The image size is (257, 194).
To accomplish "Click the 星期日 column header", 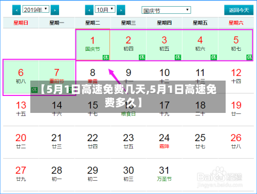I will pyautogui.click(x=21, y=23).
